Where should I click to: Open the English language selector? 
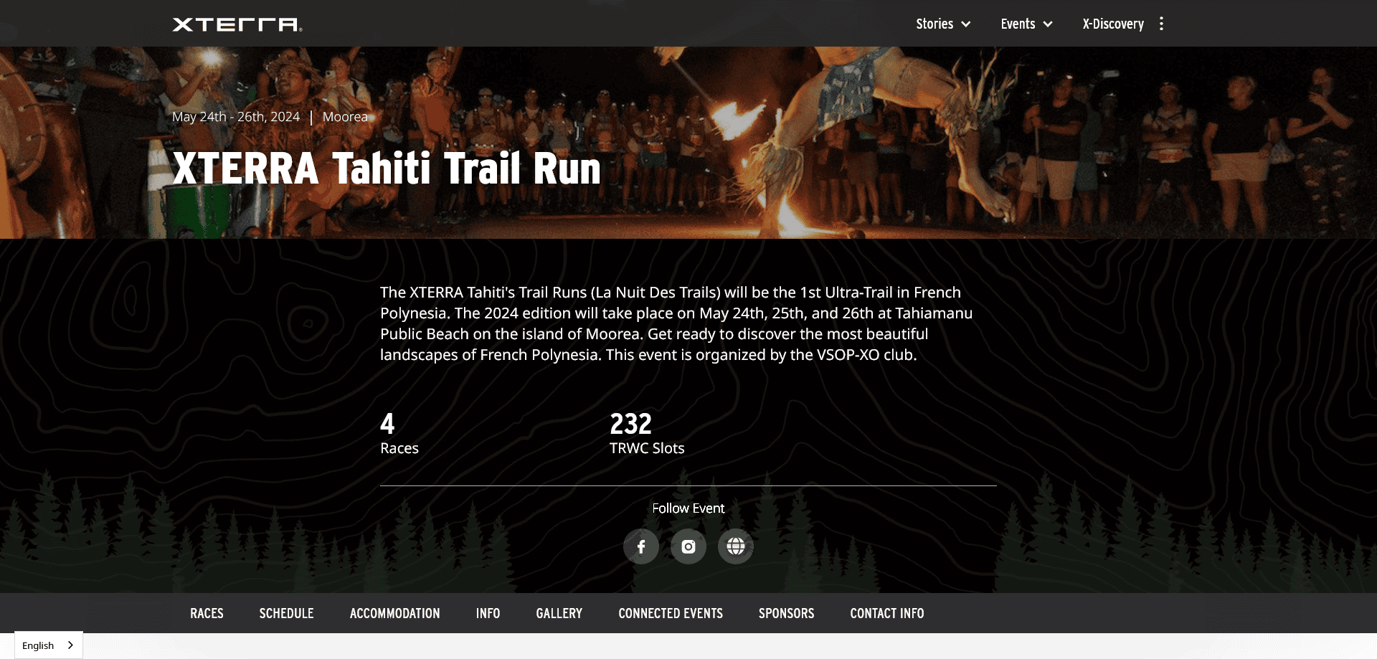point(49,645)
